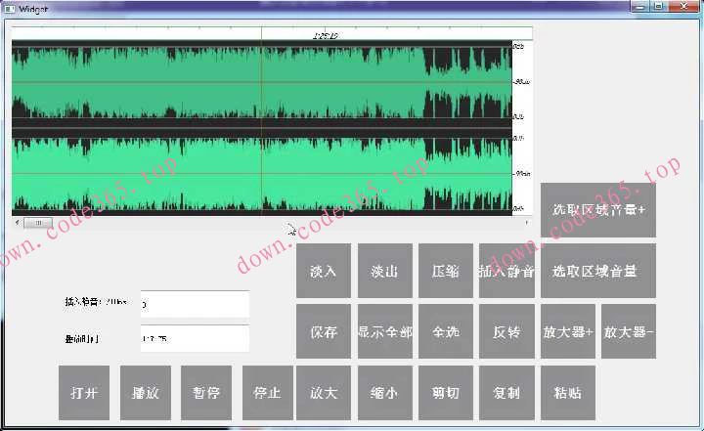Click the 选取区域音量 button
Viewport: 704px width, 431px height.
tap(598, 271)
